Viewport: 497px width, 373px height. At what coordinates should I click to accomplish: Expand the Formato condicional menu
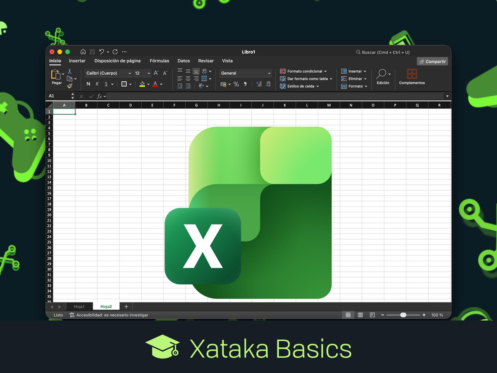pyautogui.click(x=303, y=71)
